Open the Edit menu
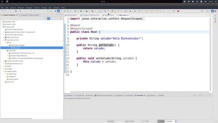Screen dimensions: 218x123 (7, 8)
